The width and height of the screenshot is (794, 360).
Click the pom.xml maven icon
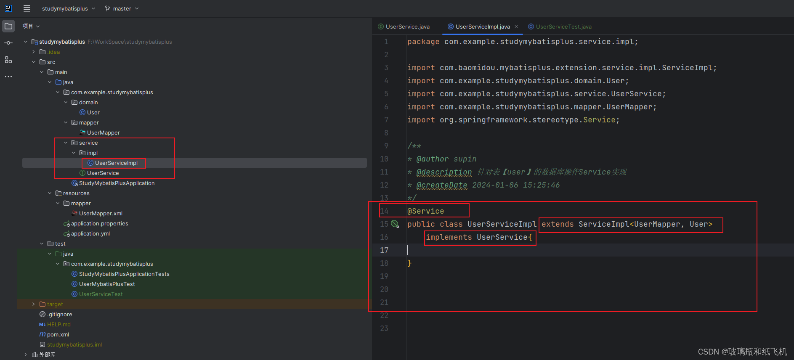[42, 334]
